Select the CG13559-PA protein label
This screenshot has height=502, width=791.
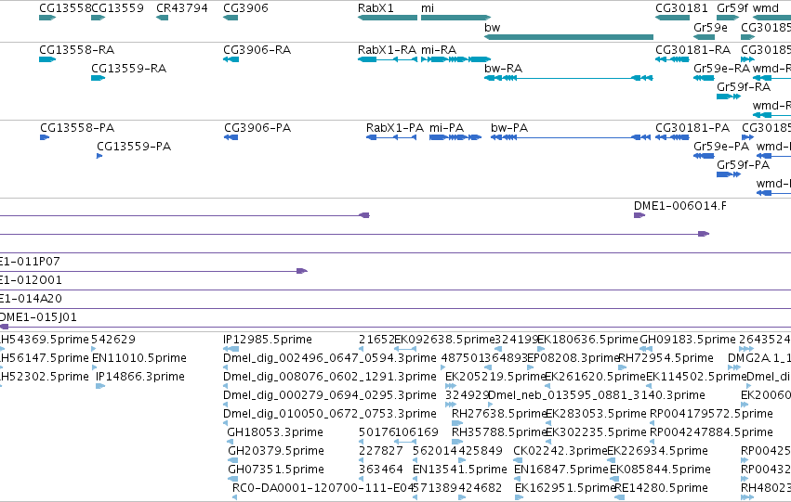(134, 147)
